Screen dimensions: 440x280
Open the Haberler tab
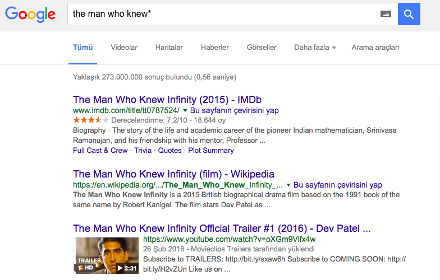click(215, 47)
